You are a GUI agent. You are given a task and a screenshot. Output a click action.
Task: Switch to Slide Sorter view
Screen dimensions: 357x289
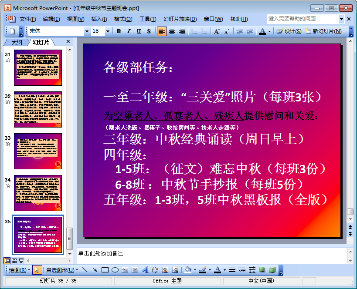[x=14, y=261]
